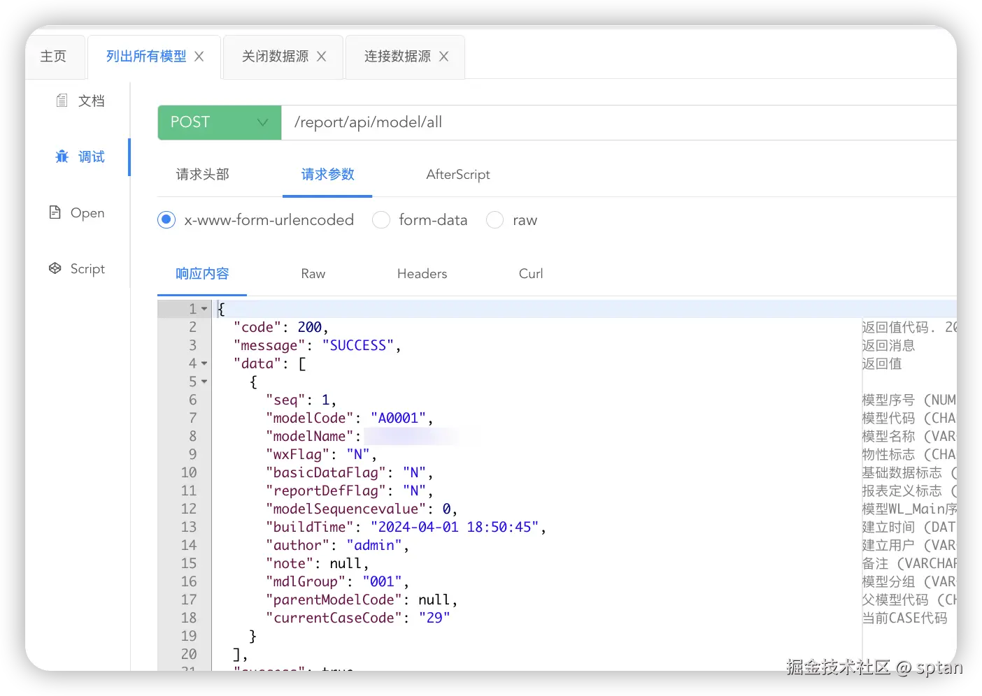Image resolution: width=982 pixels, height=696 pixels.
Task: Click the 调试 bug icon
Action: click(x=62, y=157)
